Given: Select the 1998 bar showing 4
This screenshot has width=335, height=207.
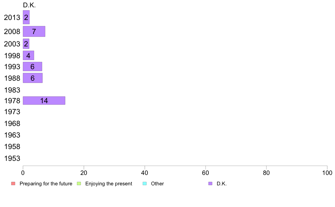Looking at the screenshot, I should pos(28,55).
